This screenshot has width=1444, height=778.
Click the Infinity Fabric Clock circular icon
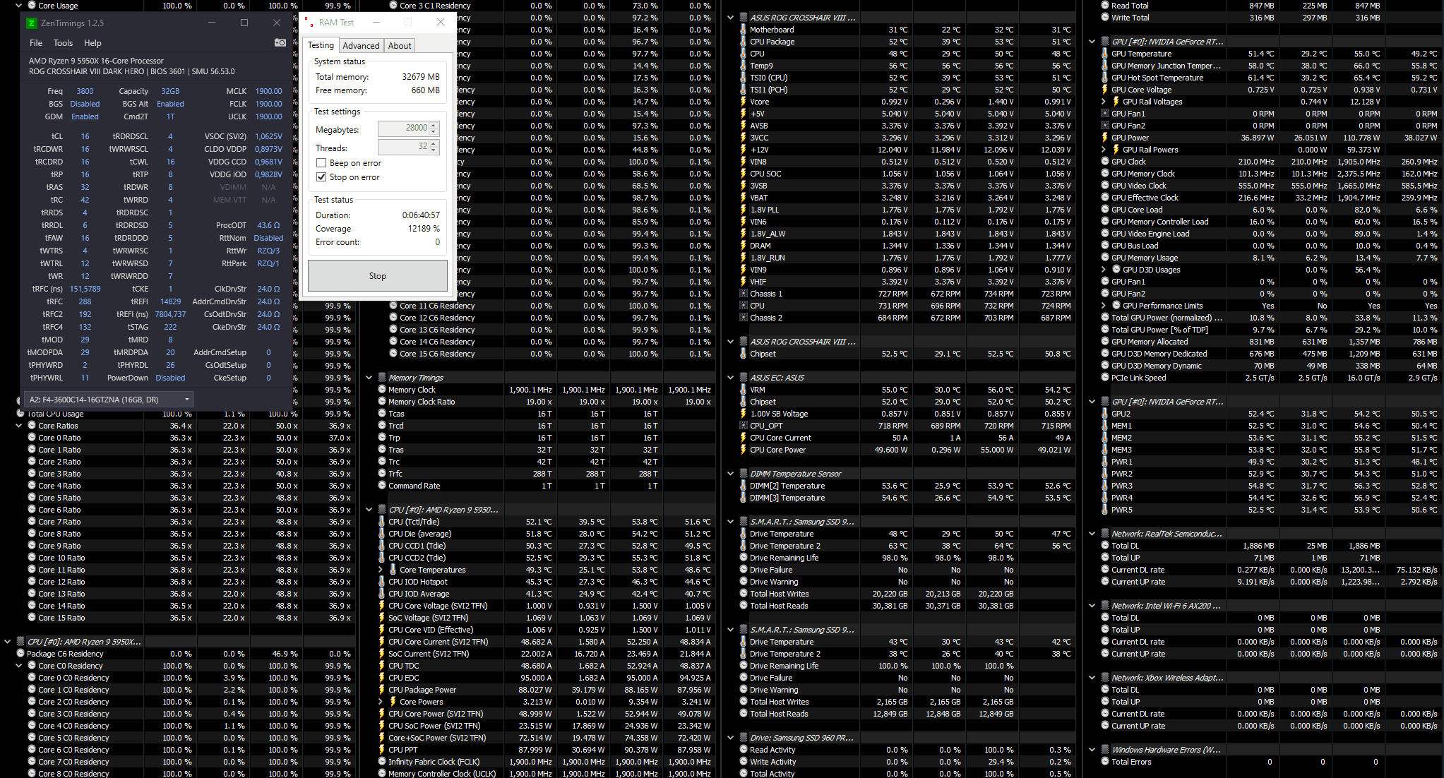coord(382,762)
